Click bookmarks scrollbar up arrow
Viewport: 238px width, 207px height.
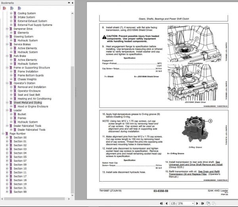(x=73, y=14)
